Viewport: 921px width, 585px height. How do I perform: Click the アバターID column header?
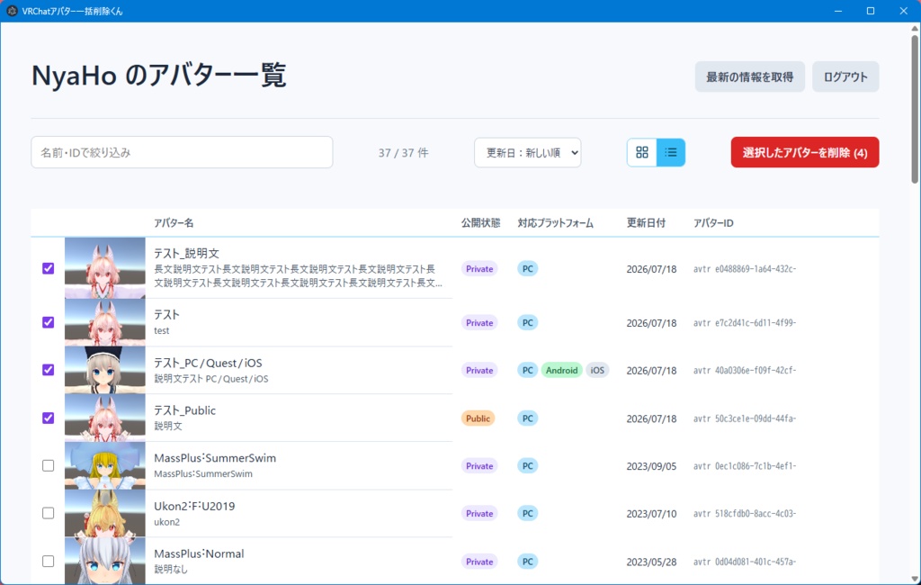point(713,223)
